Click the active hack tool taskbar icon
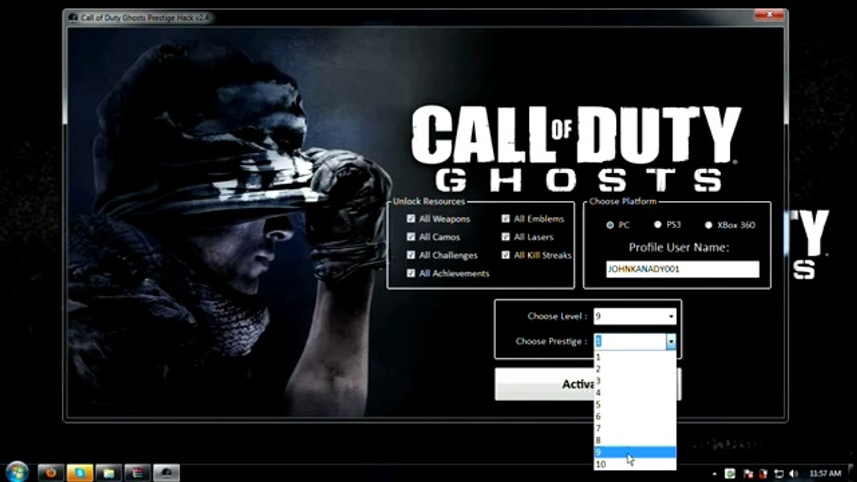Viewport: 857px width, 482px height. click(x=166, y=473)
